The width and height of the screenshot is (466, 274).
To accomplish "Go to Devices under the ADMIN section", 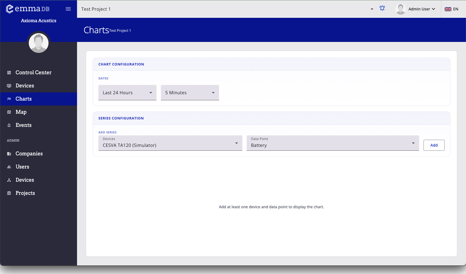I will point(25,180).
